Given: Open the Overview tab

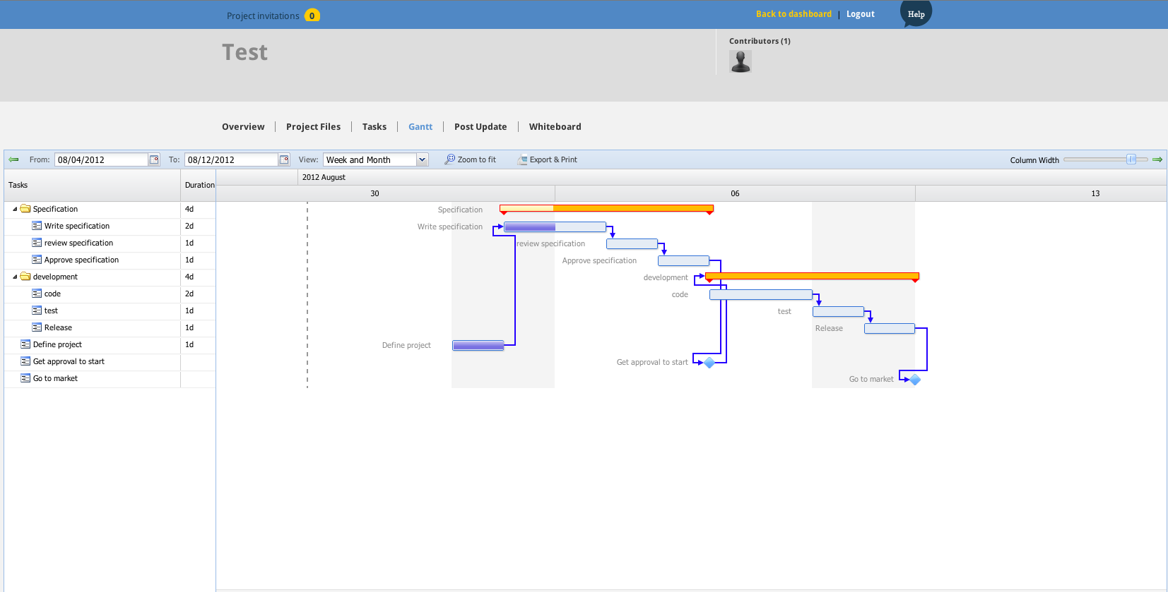Looking at the screenshot, I should [243, 127].
